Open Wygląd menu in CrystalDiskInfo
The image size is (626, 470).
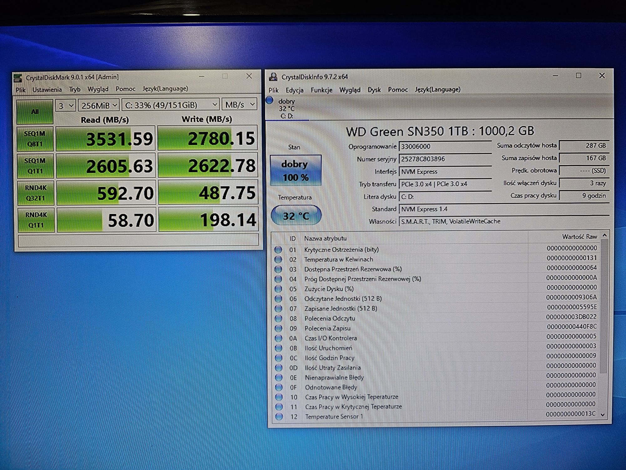pos(350,90)
